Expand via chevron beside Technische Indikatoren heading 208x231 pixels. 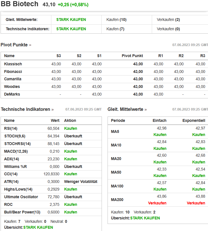(52, 109)
